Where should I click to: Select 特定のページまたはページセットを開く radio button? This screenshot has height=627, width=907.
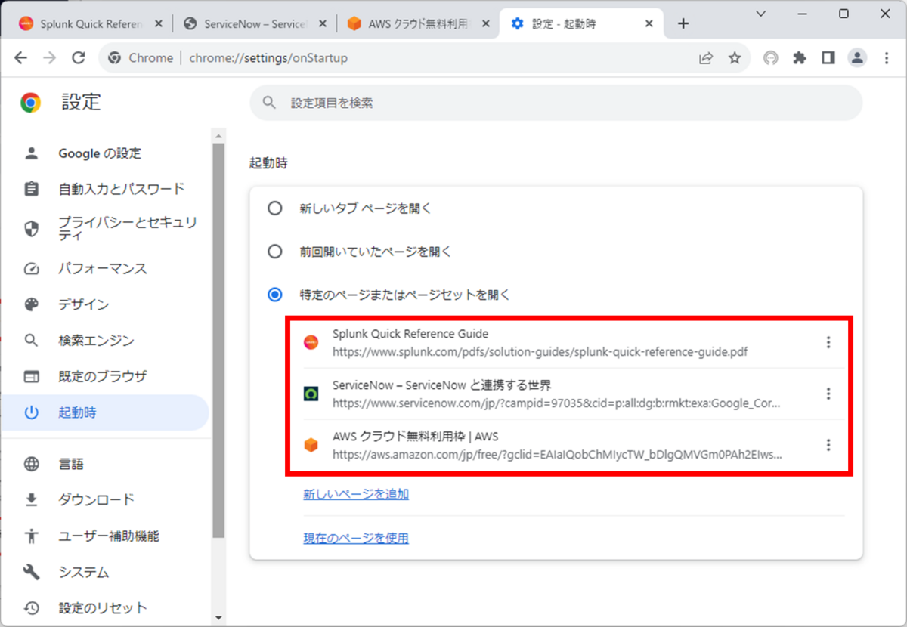click(275, 295)
